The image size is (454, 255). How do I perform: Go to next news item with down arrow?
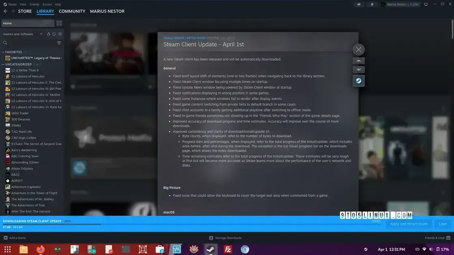(x=358, y=70)
